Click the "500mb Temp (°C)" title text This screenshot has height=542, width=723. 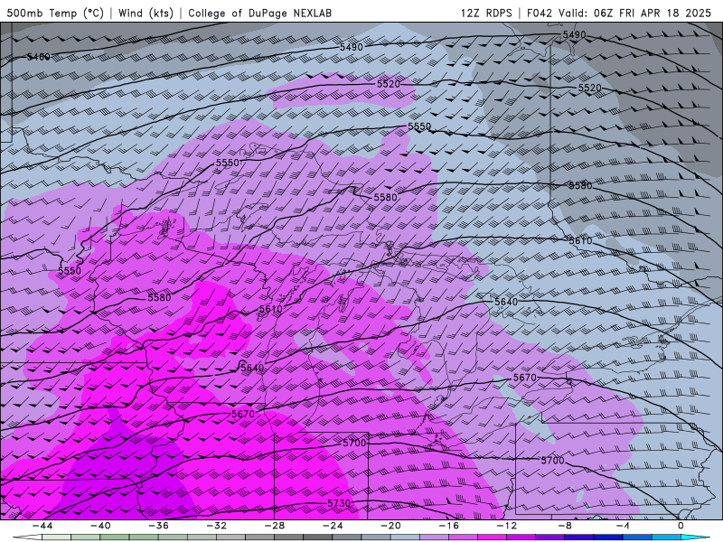point(55,13)
